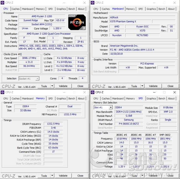Click the CPU-Z app icon in SPD window title bar
The image size is (180, 179).
(92, 92)
